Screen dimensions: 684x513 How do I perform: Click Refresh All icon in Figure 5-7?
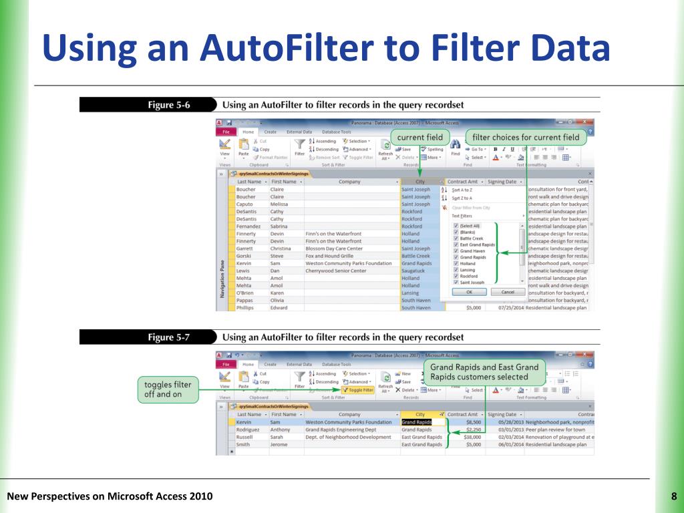[x=385, y=377]
